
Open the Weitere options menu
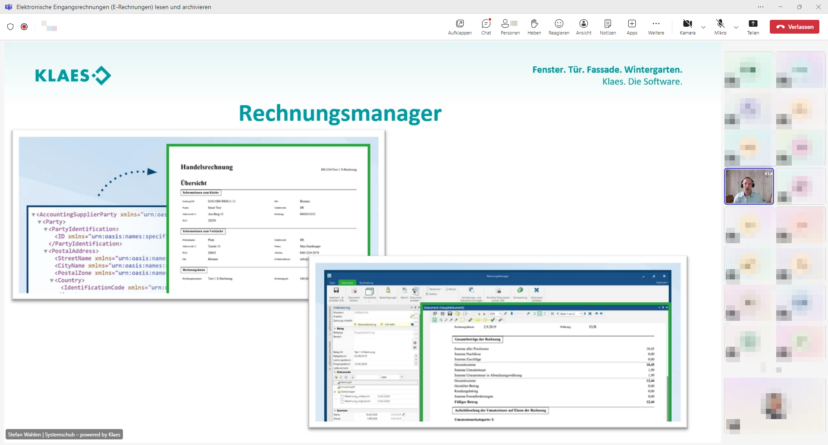tap(656, 27)
